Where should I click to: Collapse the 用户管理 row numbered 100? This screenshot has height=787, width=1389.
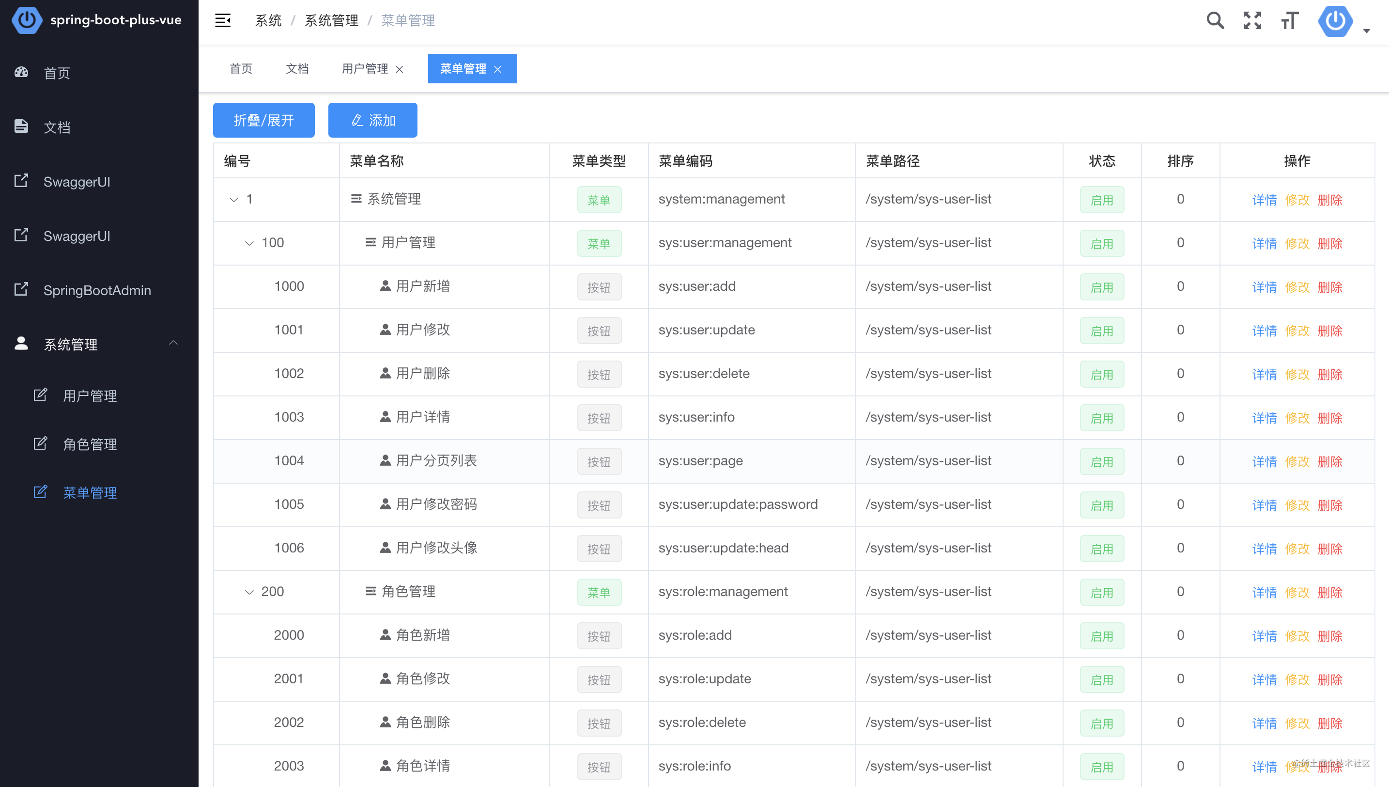(x=248, y=243)
